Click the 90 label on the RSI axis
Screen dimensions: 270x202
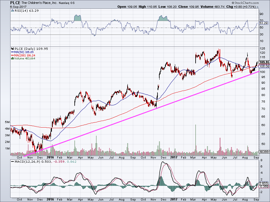(262, 14)
